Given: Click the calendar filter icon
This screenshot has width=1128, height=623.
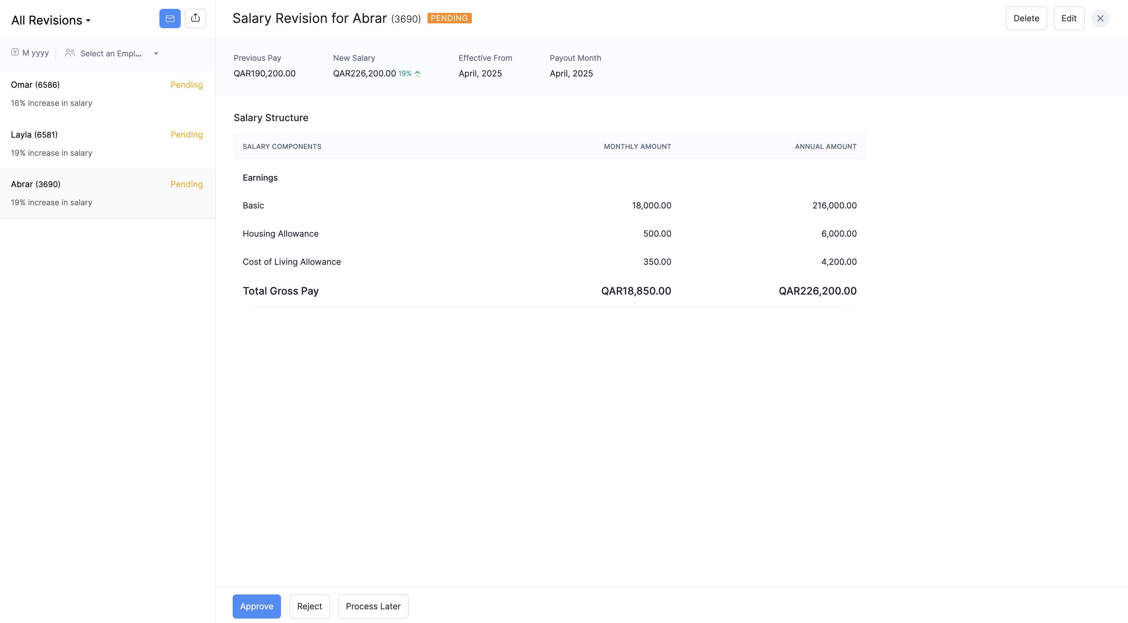Looking at the screenshot, I should click(15, 53).
